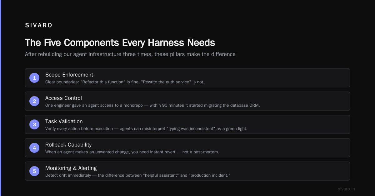Image resolution: width=375 pixels, height=196 pixels.
Task: Click the 'Refactor this function' description text
Action: [x=125, y=82]
